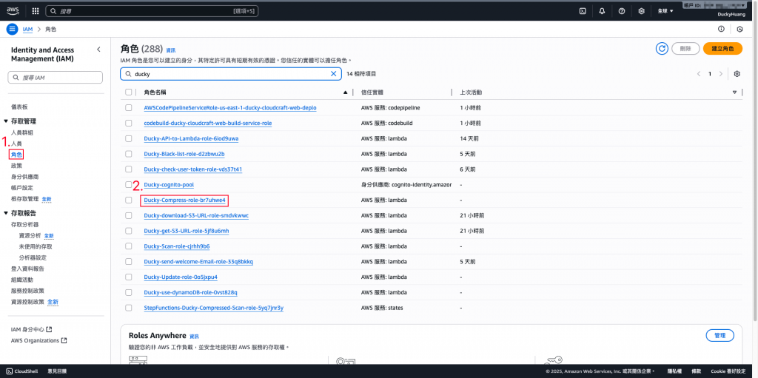Screen dimensions: 758x378
Task: Open the 資訊 link next to 角色 heading
Action: [171, 50]
